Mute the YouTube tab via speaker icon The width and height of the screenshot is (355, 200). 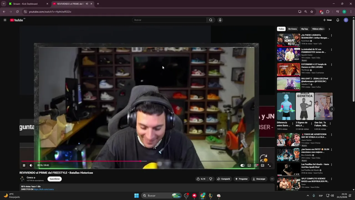click(87, 4)
